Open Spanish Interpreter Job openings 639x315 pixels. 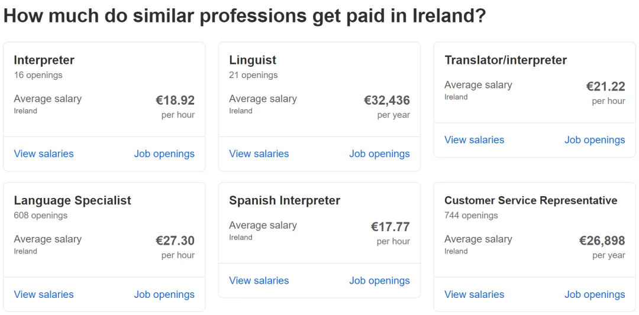[379, 281]
